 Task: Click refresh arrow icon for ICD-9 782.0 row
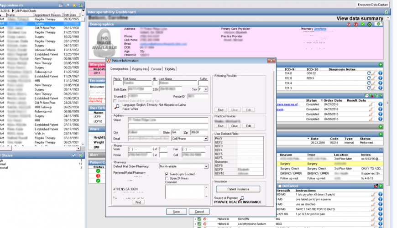[369, 78]
